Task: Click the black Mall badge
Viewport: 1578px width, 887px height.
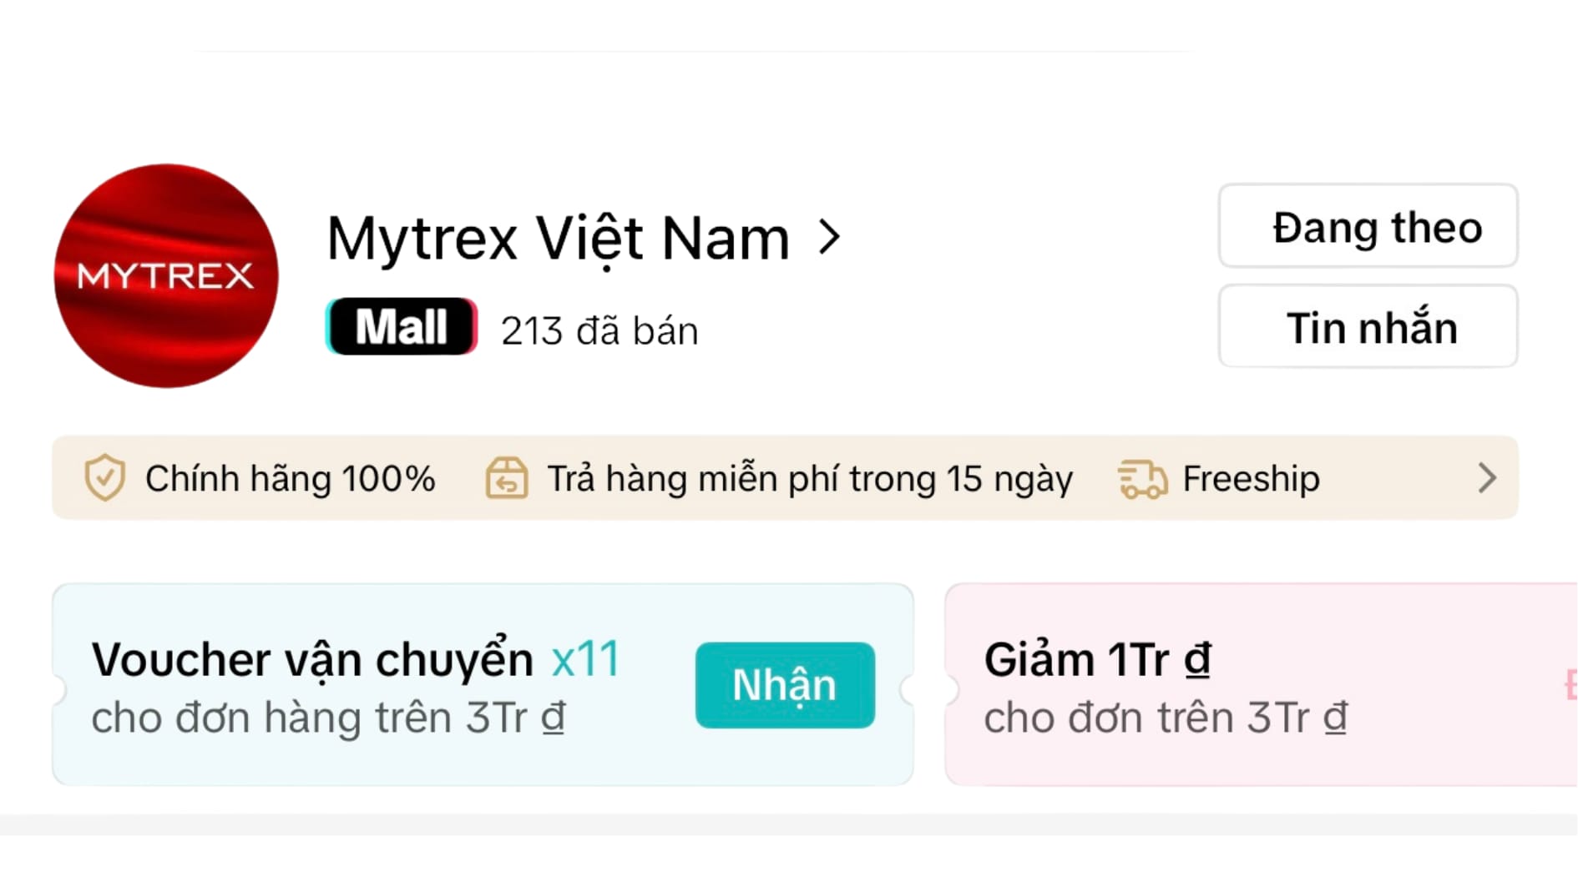Action: (x=402, y=326)
